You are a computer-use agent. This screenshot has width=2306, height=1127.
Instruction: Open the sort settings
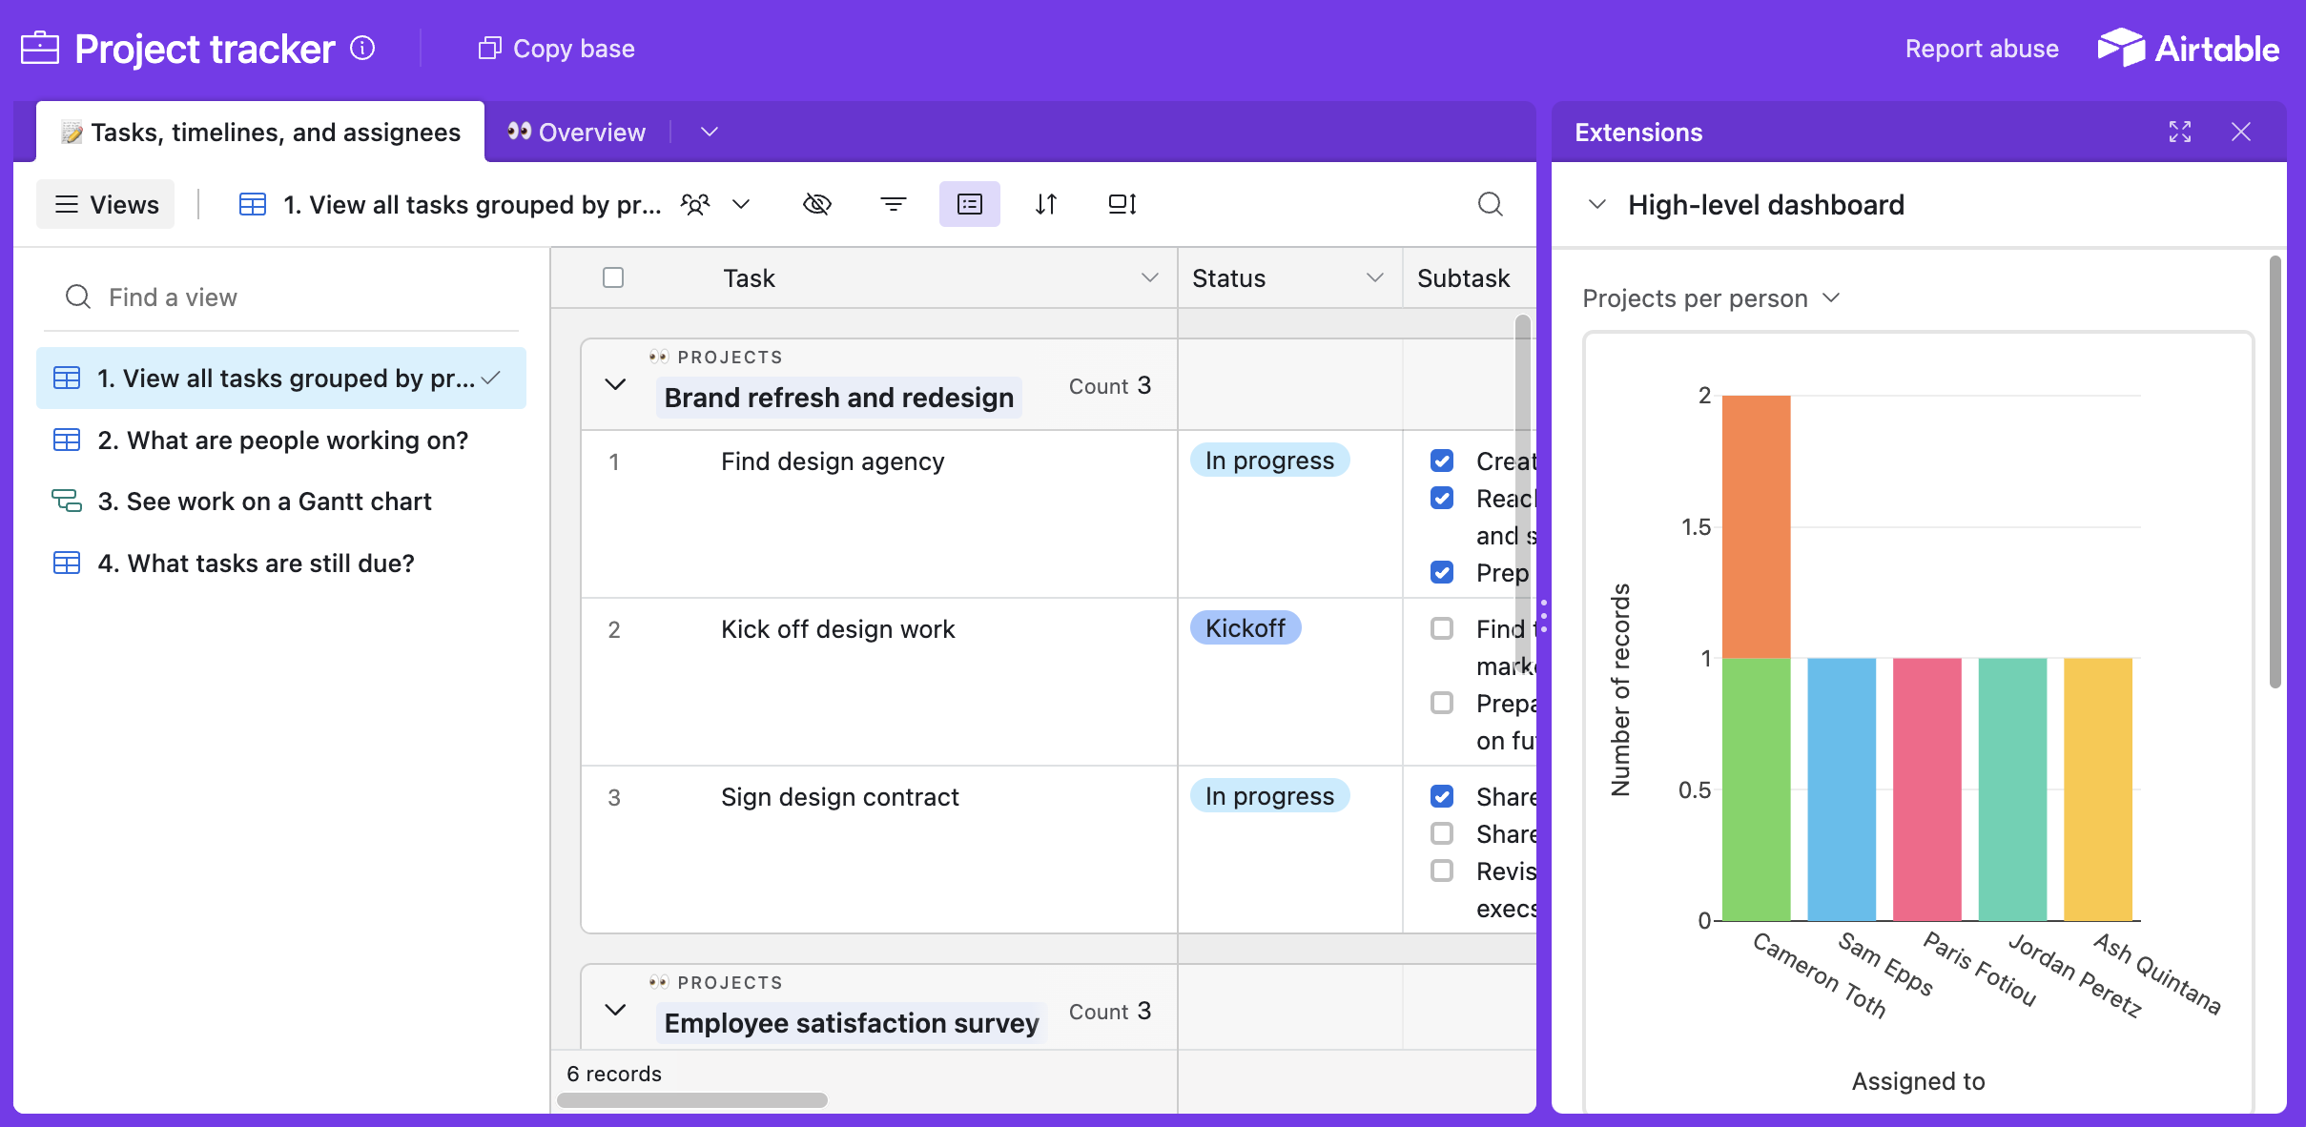tap(1045, 204)
